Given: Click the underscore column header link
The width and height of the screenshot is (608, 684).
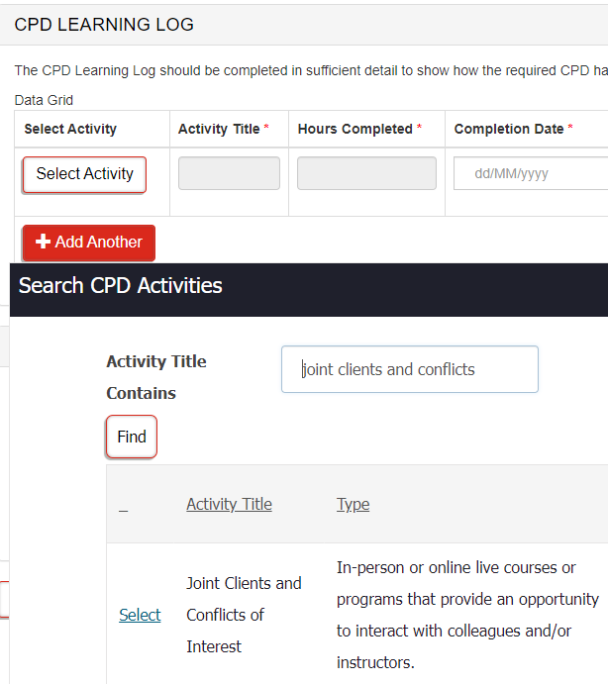Looking at the screenshot, I should 123,506.
